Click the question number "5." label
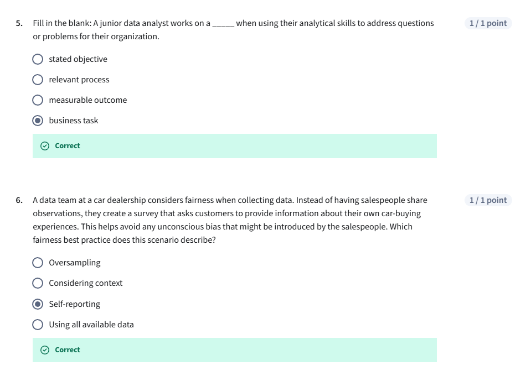Screen dimensions: 531x381 click(19, 23)
